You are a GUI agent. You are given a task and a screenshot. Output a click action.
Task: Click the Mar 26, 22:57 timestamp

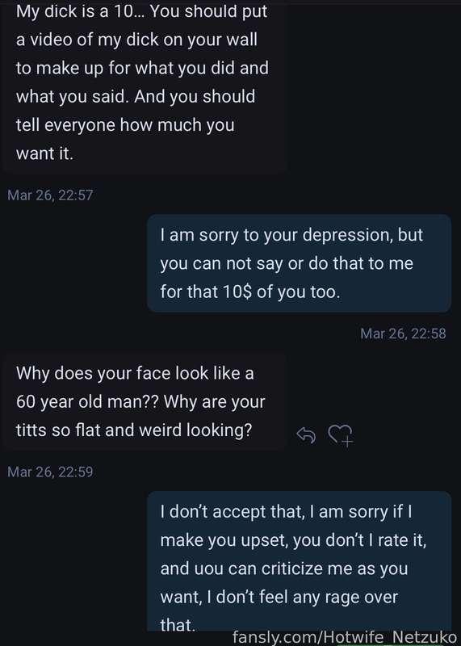point(50,195)
